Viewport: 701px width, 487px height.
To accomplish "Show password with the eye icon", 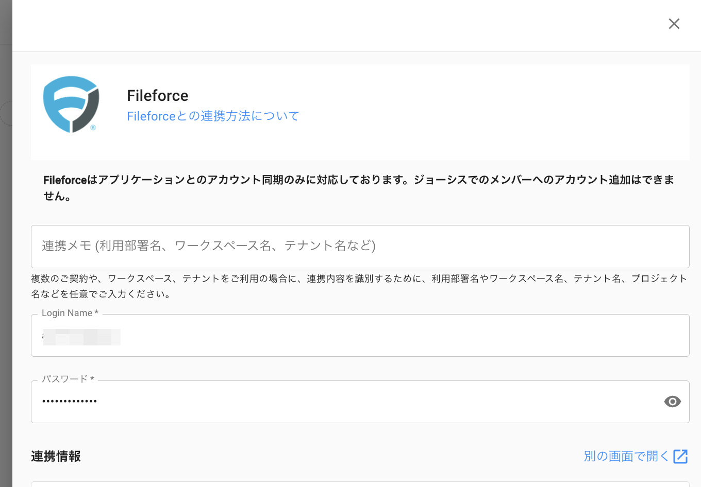I will (672, 402).
